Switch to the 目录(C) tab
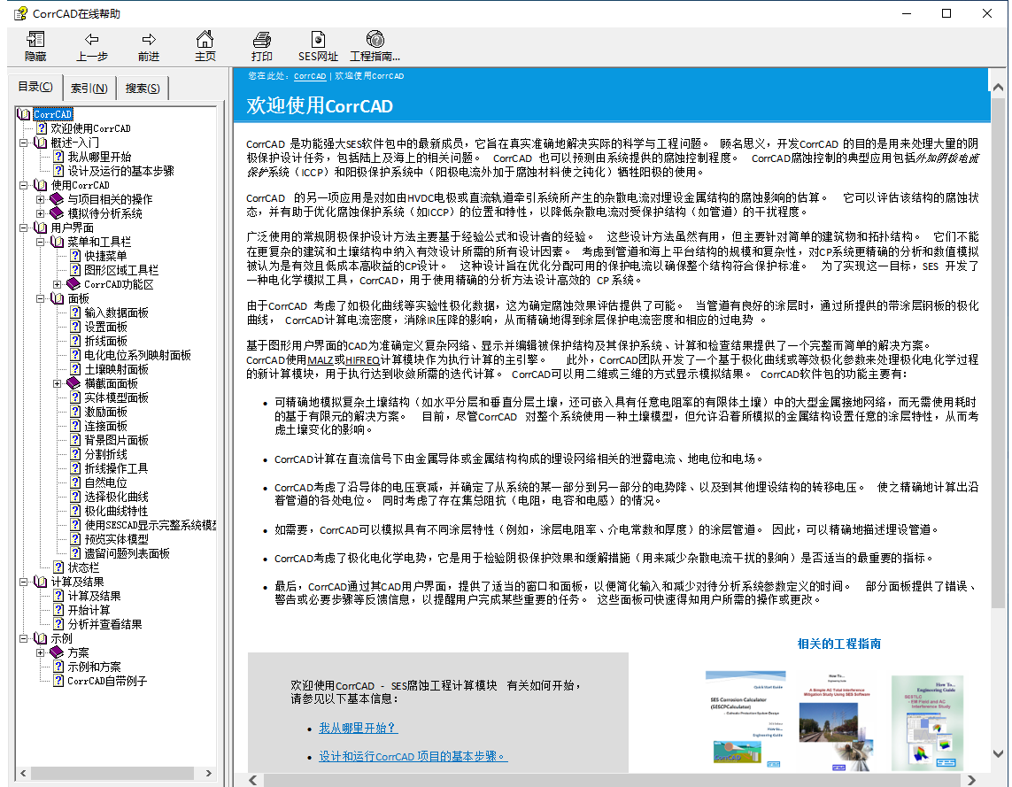 tap(35, 87)
